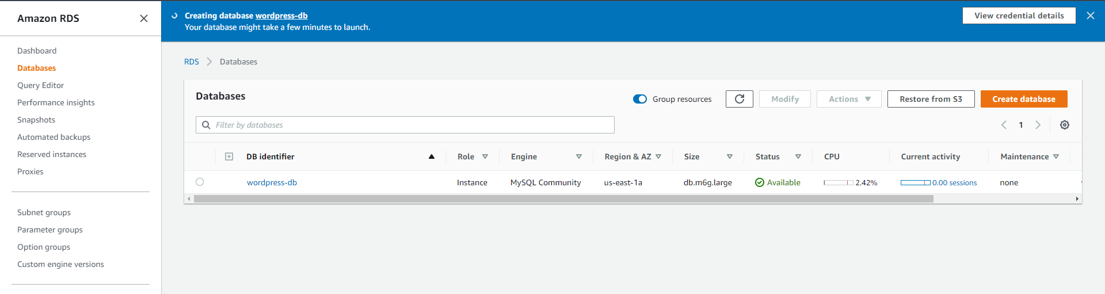Screen dimensions: 1105x294
Task: Open Query Editor in the sidebar
Action: point(40,85)
